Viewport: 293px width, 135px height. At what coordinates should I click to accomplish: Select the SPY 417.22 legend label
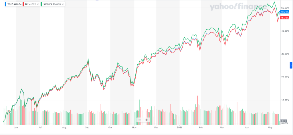[x=30, y=4]
